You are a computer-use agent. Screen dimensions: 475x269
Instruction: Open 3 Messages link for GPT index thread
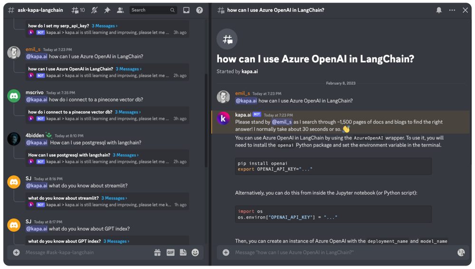[116, 241]
